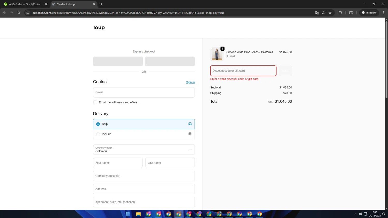
Task: Open File Explorer from the taskbar
Action: (x=138, y=214)
